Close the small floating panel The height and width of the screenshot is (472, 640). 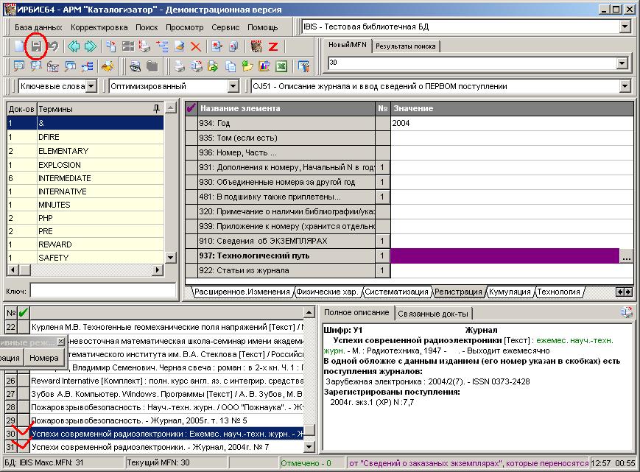(60, 341)
